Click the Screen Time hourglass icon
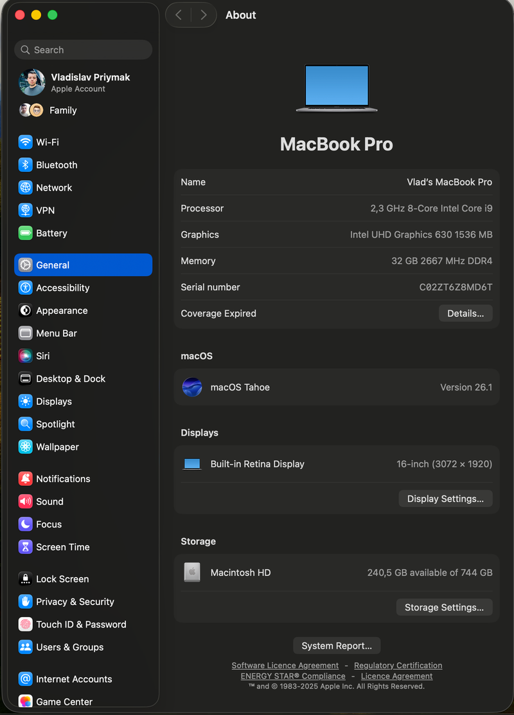 26,547
